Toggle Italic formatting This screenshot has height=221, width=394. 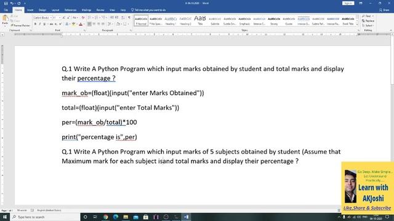coord(39,24)
